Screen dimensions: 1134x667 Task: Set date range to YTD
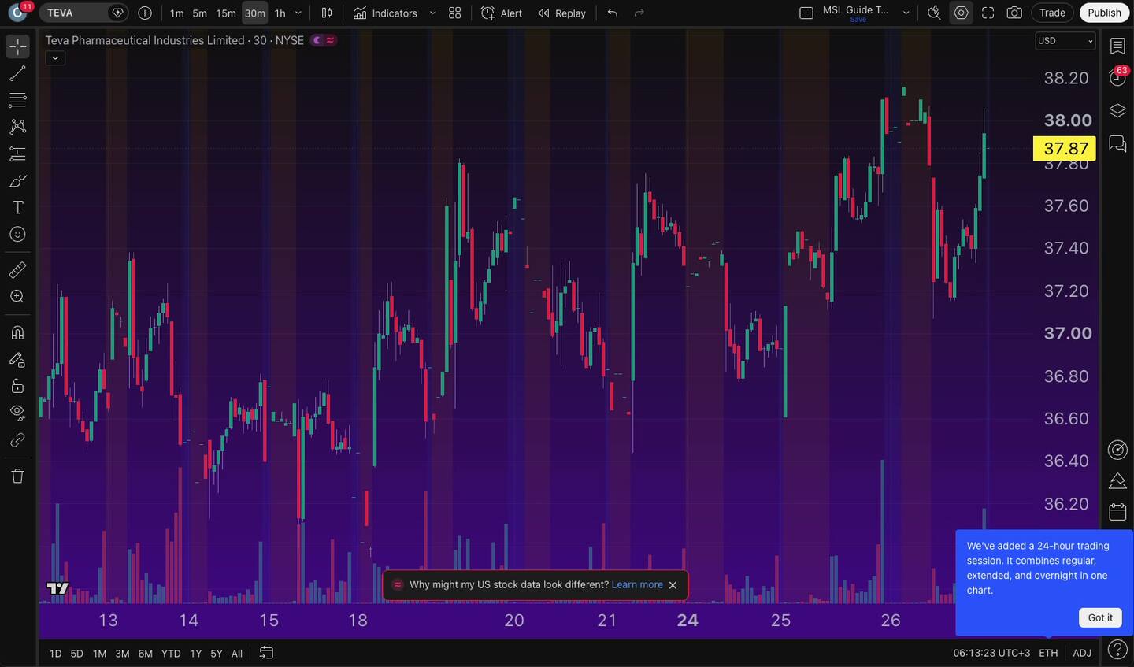(x=171, y=653)
